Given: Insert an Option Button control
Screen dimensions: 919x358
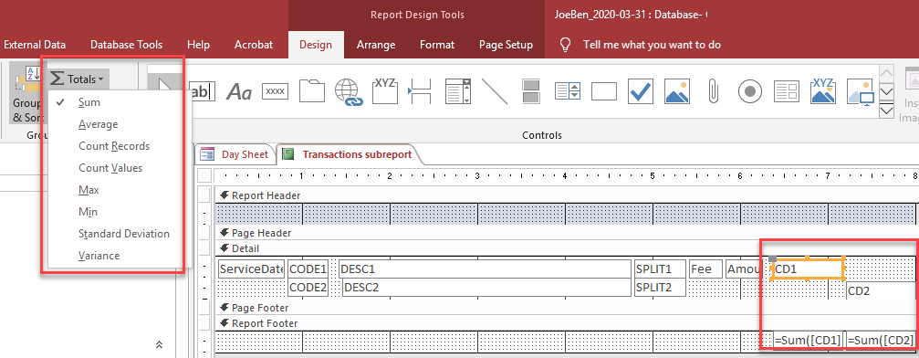Looking at the screenshot, I should [749, 91].
